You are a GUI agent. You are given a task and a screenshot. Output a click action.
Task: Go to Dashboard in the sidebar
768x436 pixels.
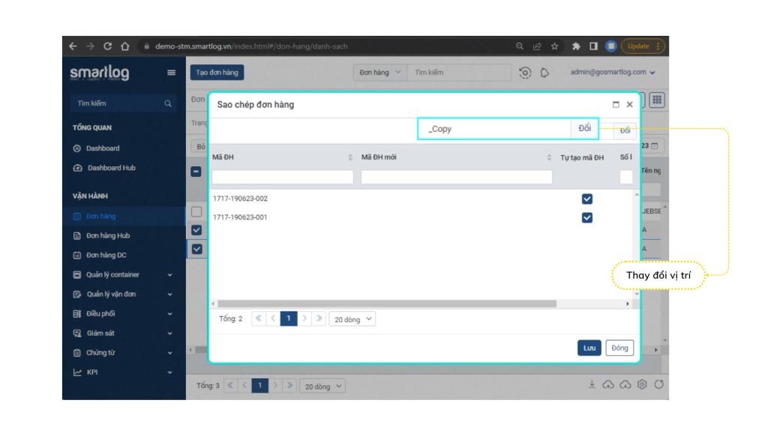pyautogui.click(x=102, y=148)
